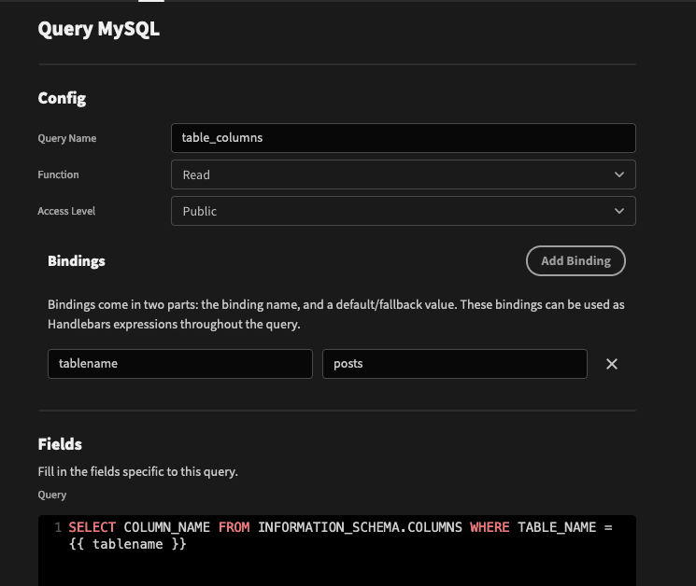Image resolution: width=696 pixels, height=586 pixels.
Task: Click the 'Fill in the fields' description text
Action: pyautogui.click(x=137, y=471)
